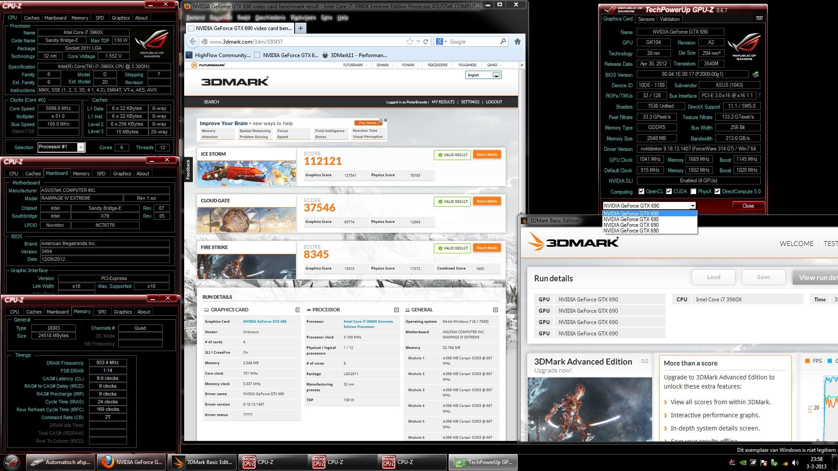
Task: Click the NVIDIA GeForce GTX 690 graphics card link
Action: [264, 321]
